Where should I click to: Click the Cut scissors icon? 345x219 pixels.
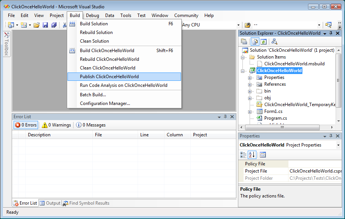[64, 25]
